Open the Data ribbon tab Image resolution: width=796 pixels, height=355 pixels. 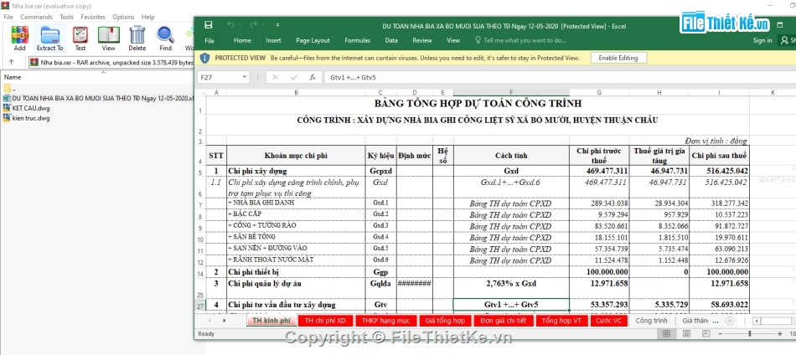point(391,40)
